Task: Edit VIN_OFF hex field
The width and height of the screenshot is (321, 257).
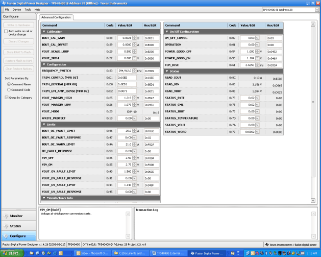Action: click(152, 158)
